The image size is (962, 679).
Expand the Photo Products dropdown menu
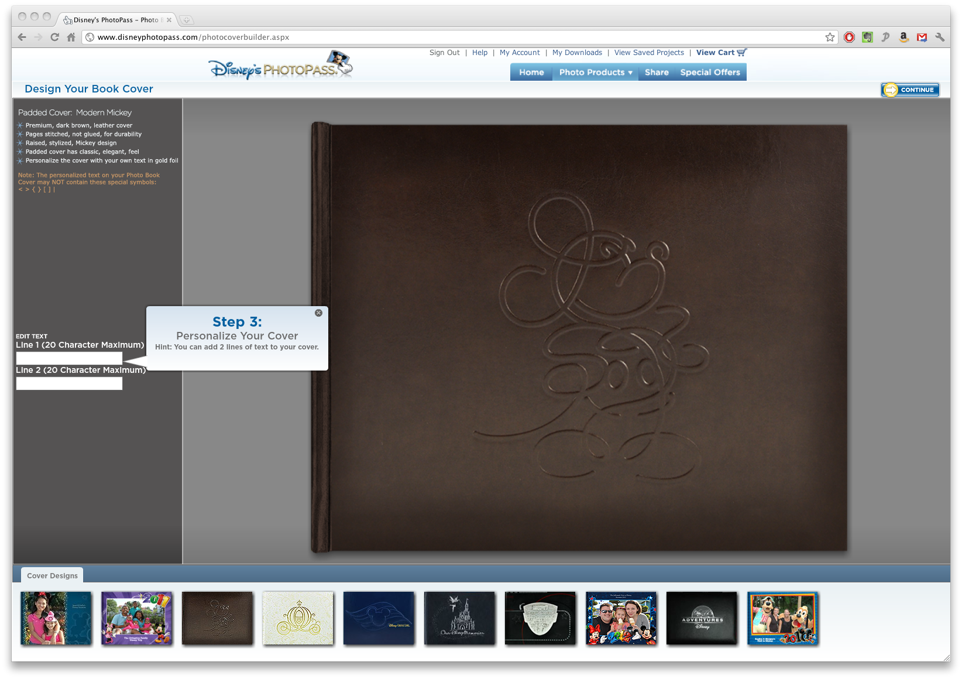pyautogui.click(x=596, y=72)
